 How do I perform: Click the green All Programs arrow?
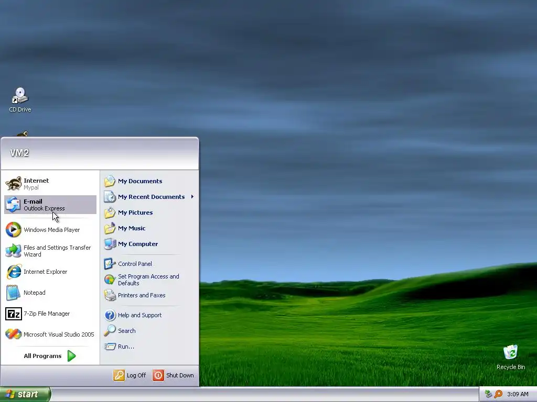[x=71, y=356]
